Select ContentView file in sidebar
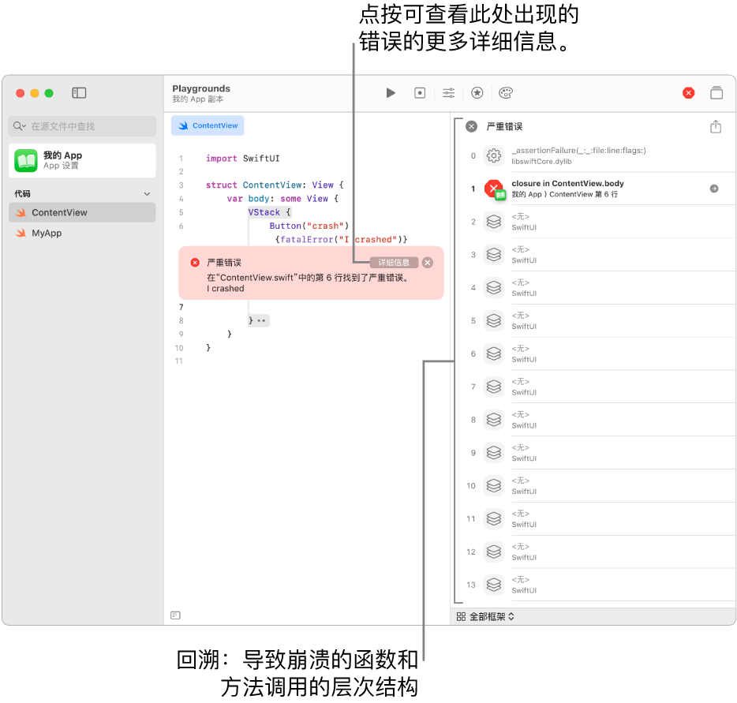The image size is (737, 703). tap(82, 212)
